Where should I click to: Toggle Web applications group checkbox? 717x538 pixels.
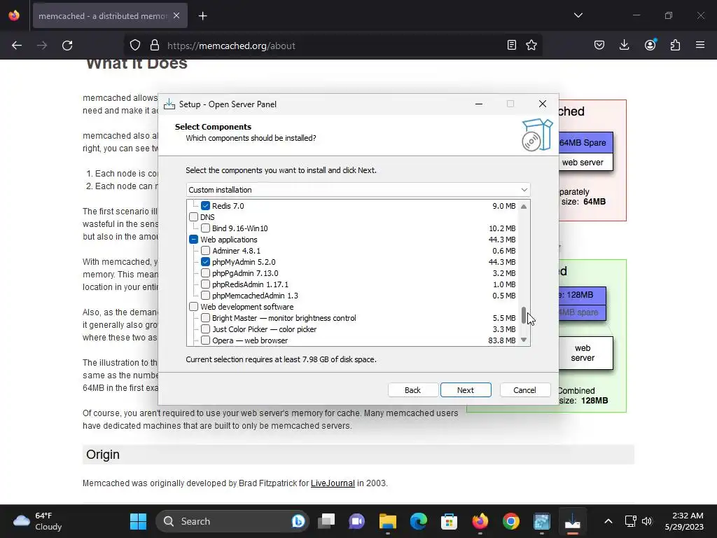(x=193, y=240)
